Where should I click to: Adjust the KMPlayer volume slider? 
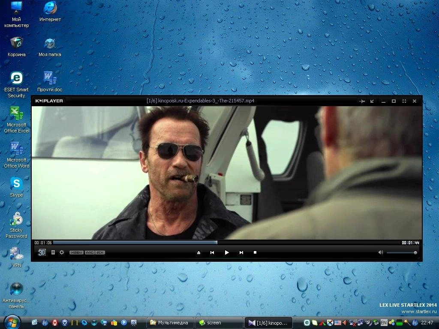[x=402, y=253]
